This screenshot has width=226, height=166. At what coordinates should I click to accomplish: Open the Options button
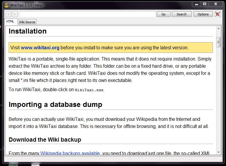point(203,14)
